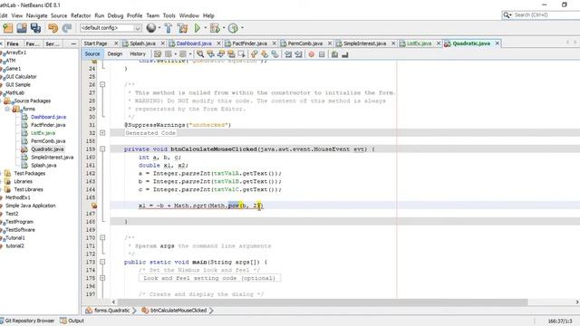Select the History view toggle
Screen dimensions: 580x326
(138, 54)
